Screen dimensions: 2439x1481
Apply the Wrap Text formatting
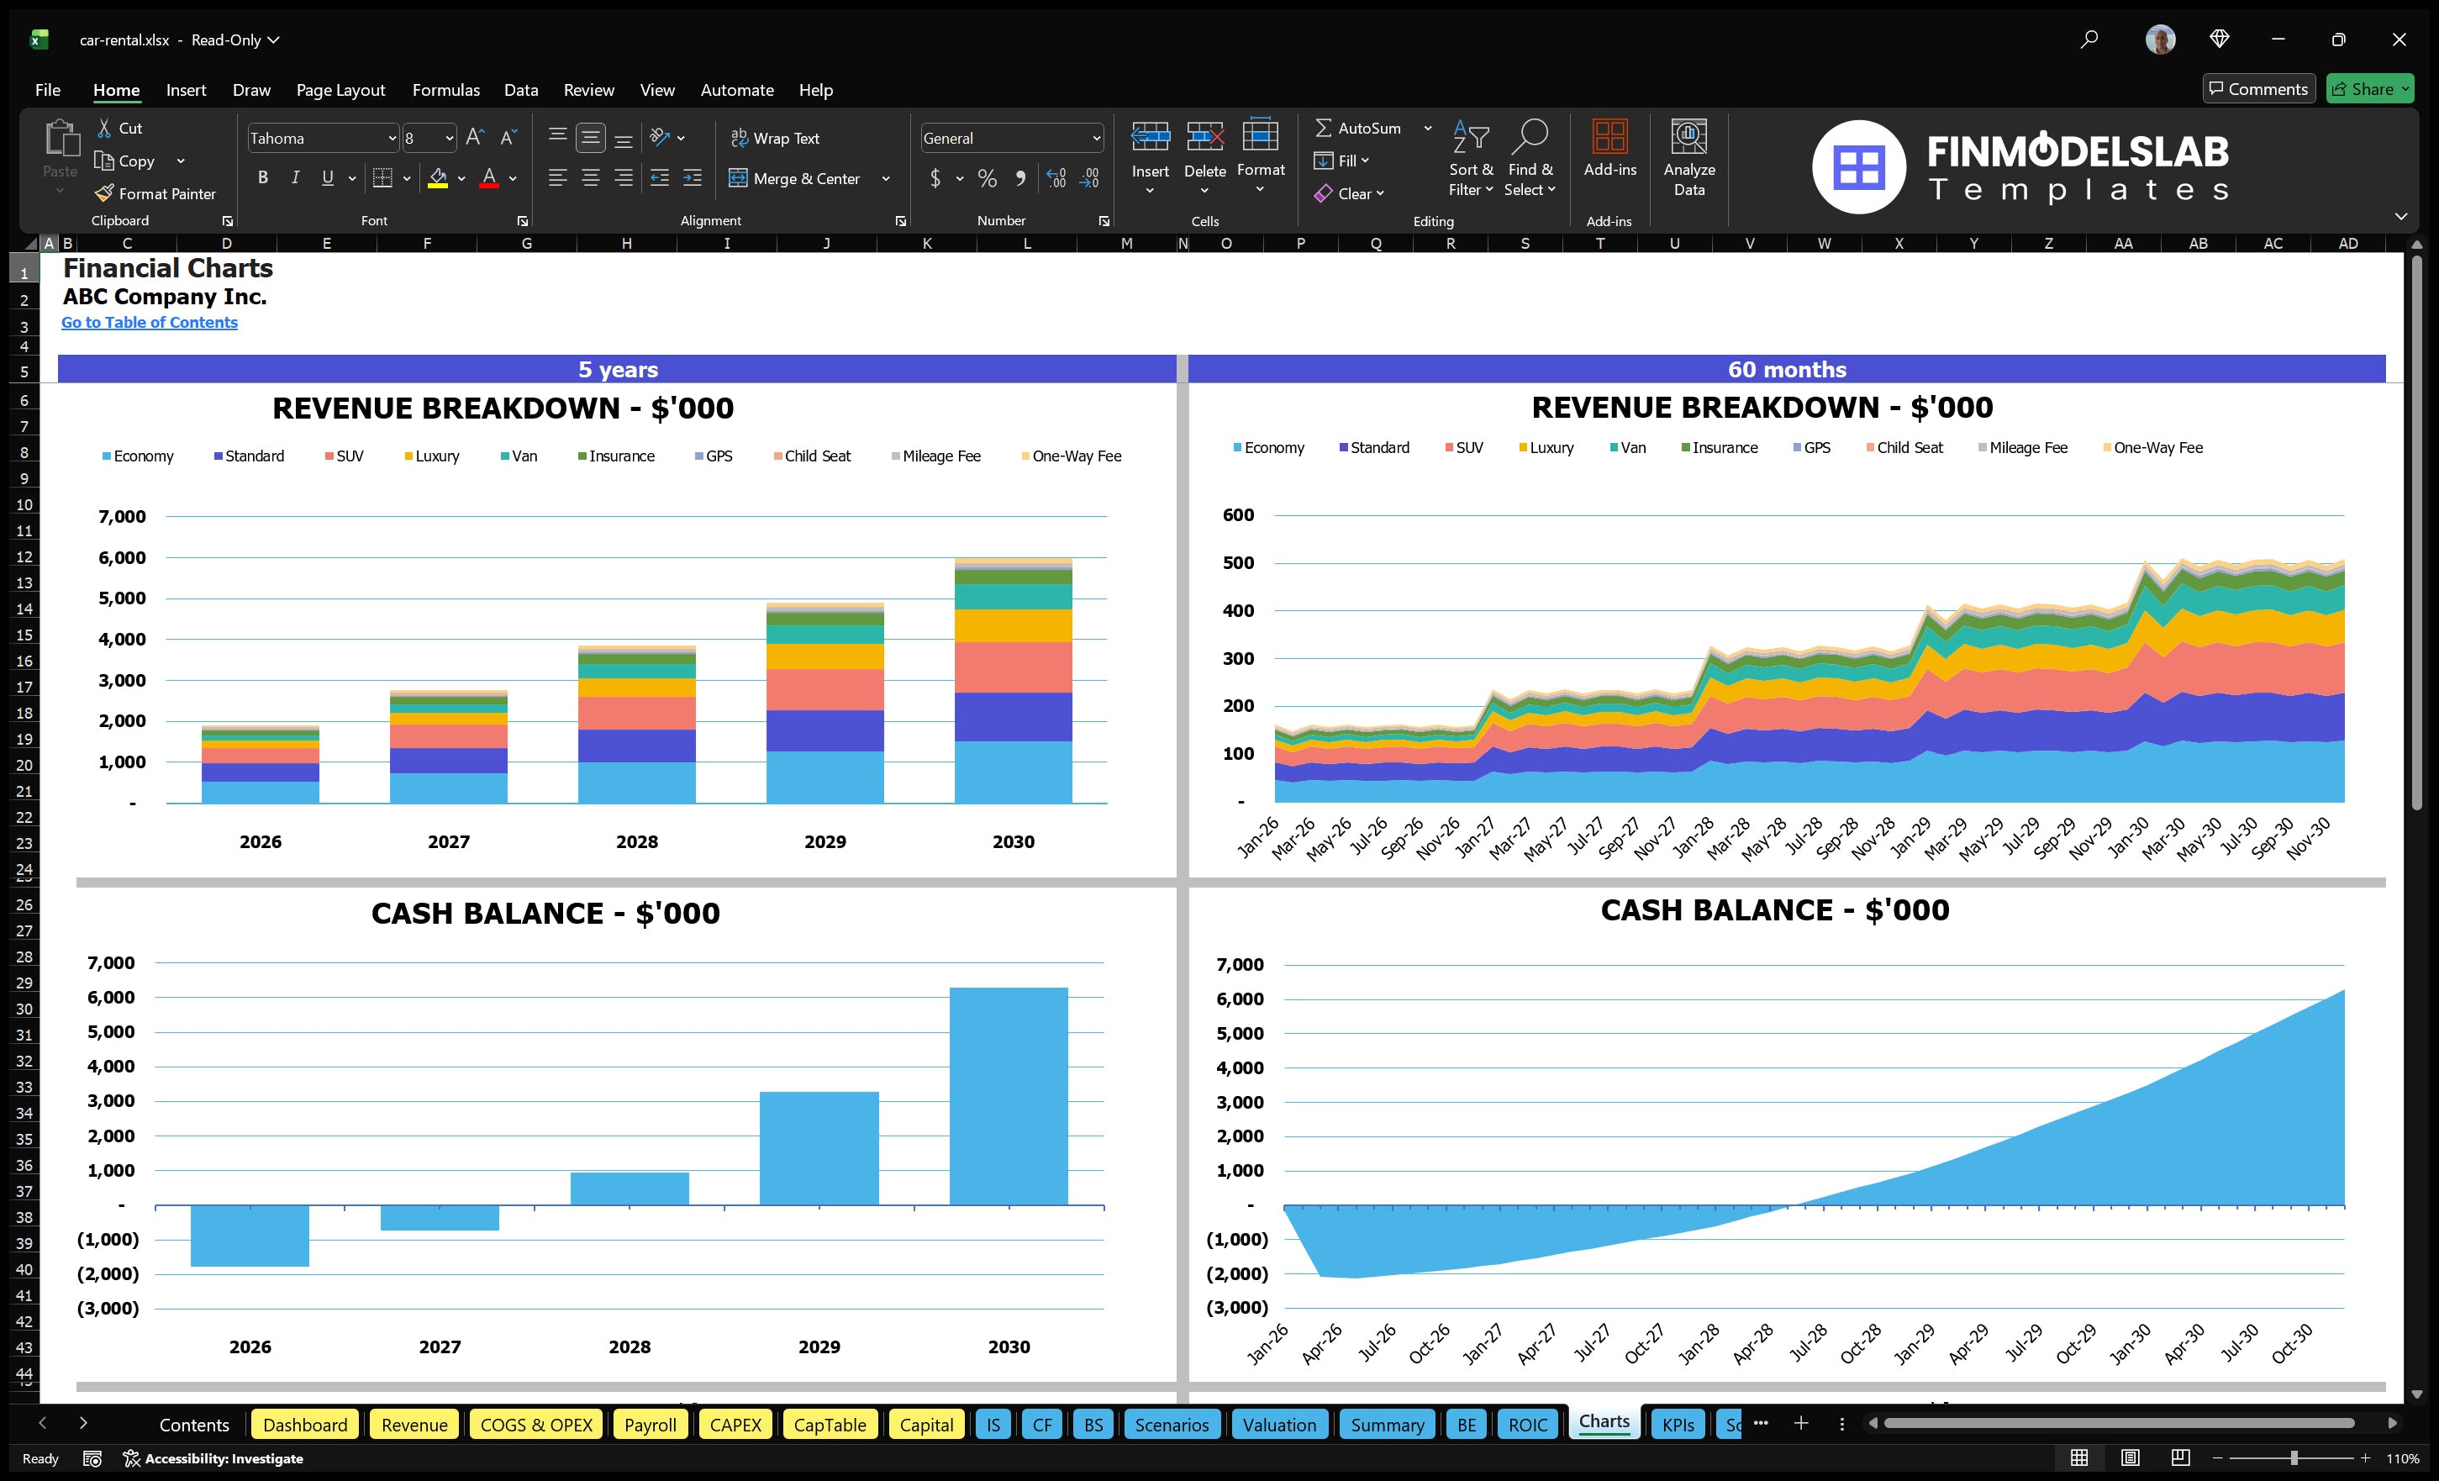coord(776,138)
